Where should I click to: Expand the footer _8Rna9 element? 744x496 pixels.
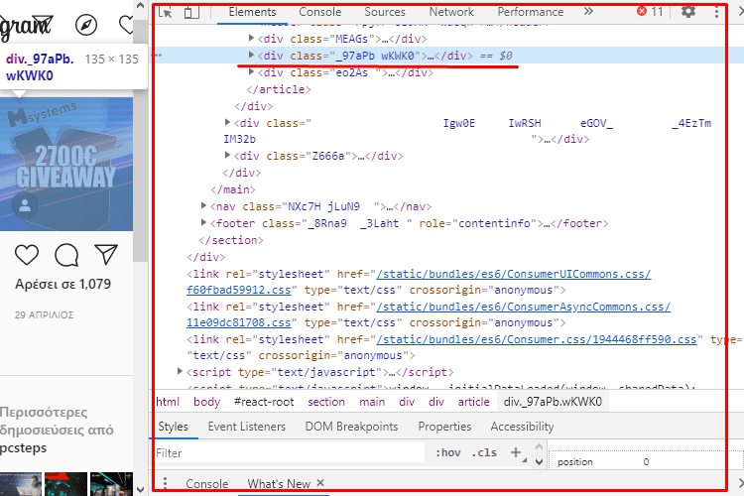click(x=203, y=223)
